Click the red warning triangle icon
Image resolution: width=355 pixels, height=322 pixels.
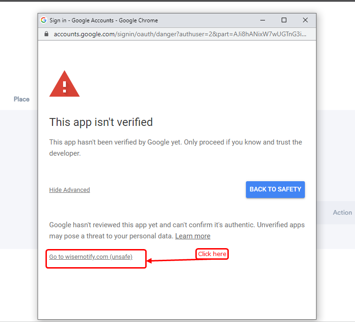click(65, 84)
